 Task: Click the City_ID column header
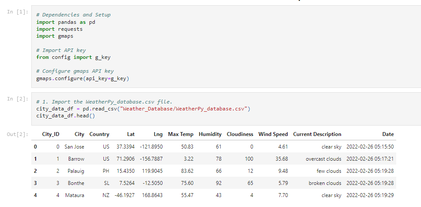point(51,134)
